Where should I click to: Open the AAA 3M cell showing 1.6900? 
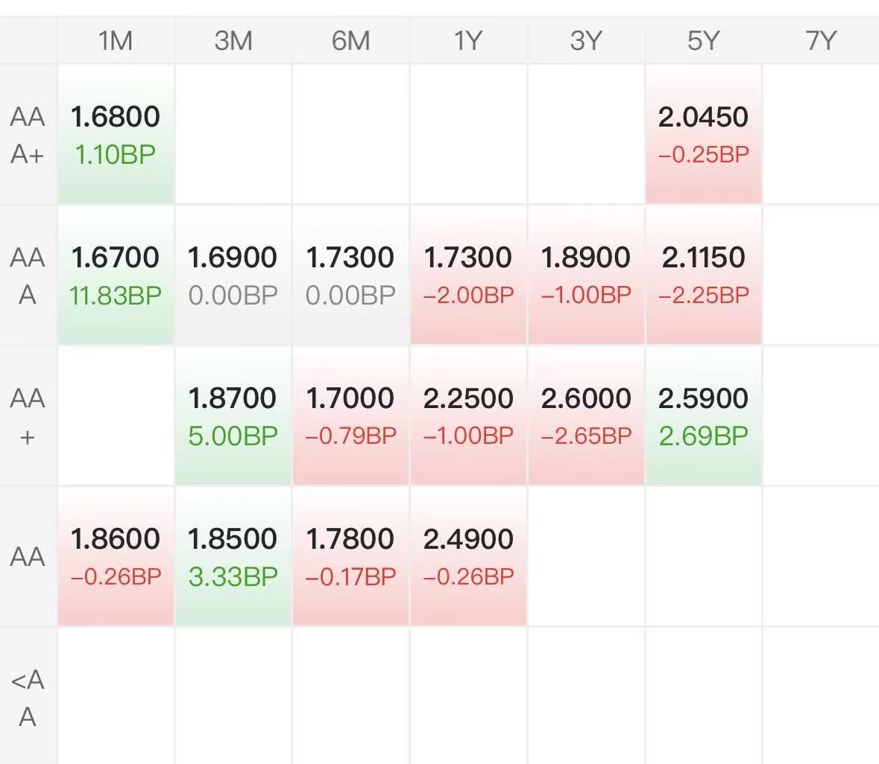pos(233,276)
